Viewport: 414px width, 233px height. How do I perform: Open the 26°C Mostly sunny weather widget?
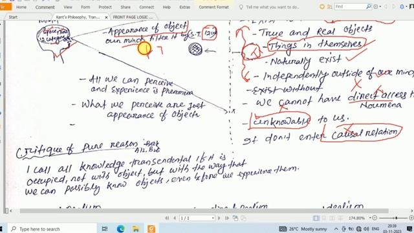click(303, 228)
